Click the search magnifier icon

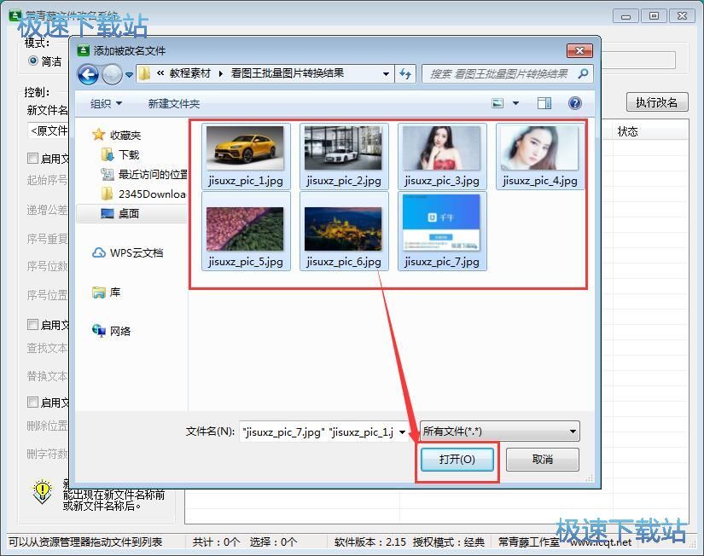click(583, 73)
